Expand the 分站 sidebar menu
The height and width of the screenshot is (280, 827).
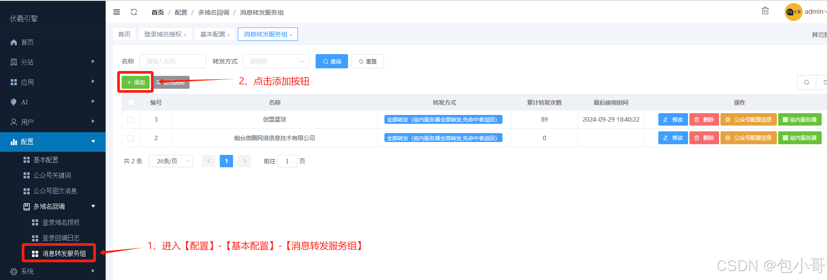tap(93, 61)
